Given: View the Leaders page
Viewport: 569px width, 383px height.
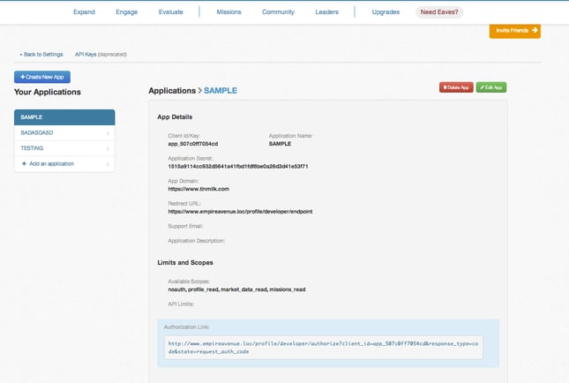Looking at the screenshot, I should 326,12.
